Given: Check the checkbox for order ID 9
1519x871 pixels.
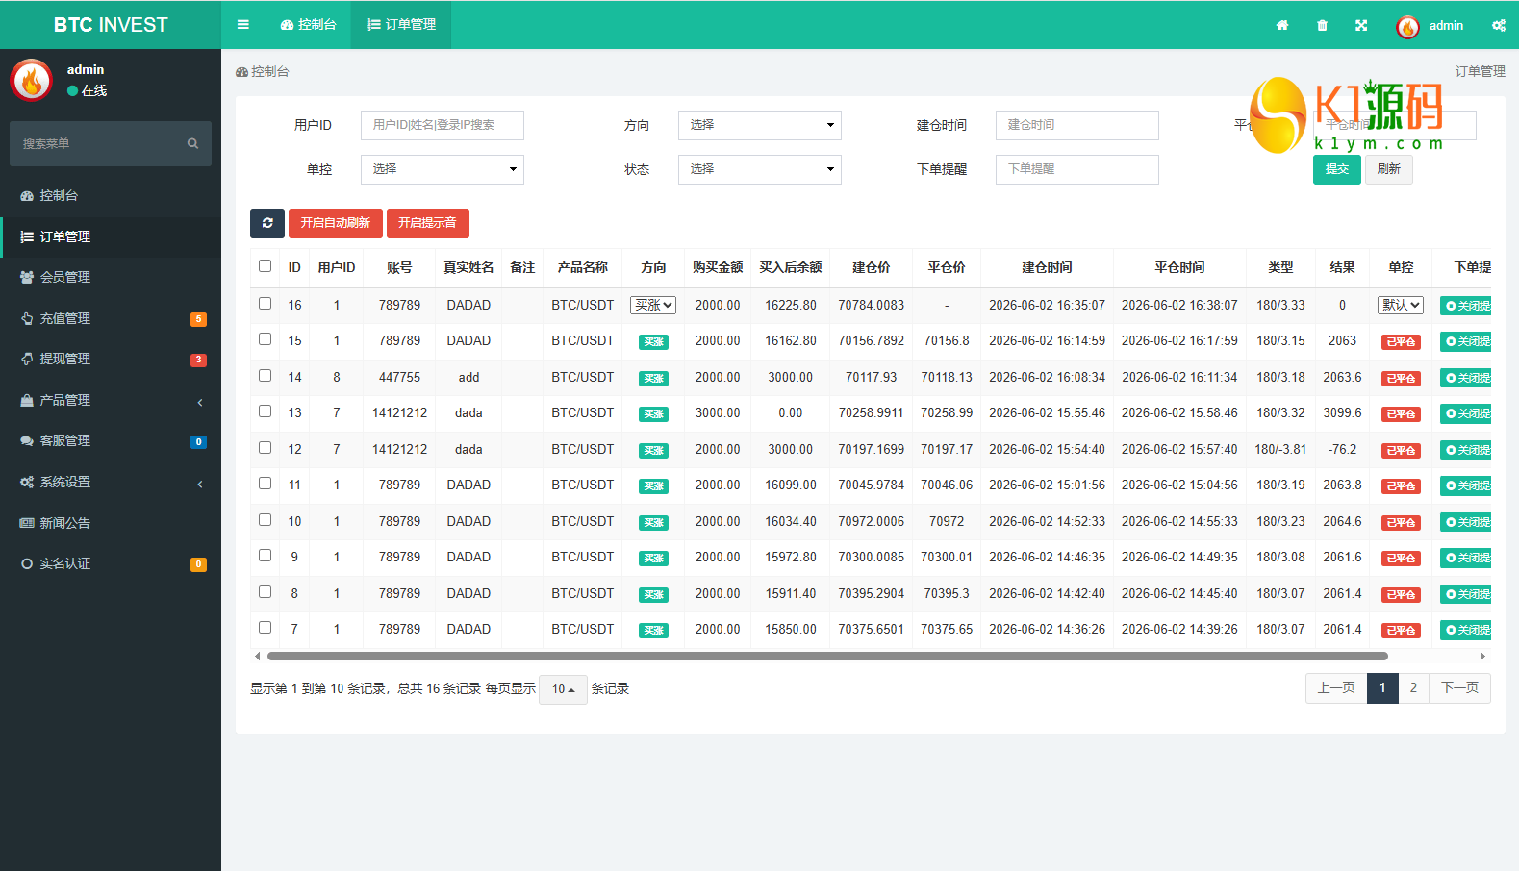Looking at the screenshot, I should click(x=265, y=556).
